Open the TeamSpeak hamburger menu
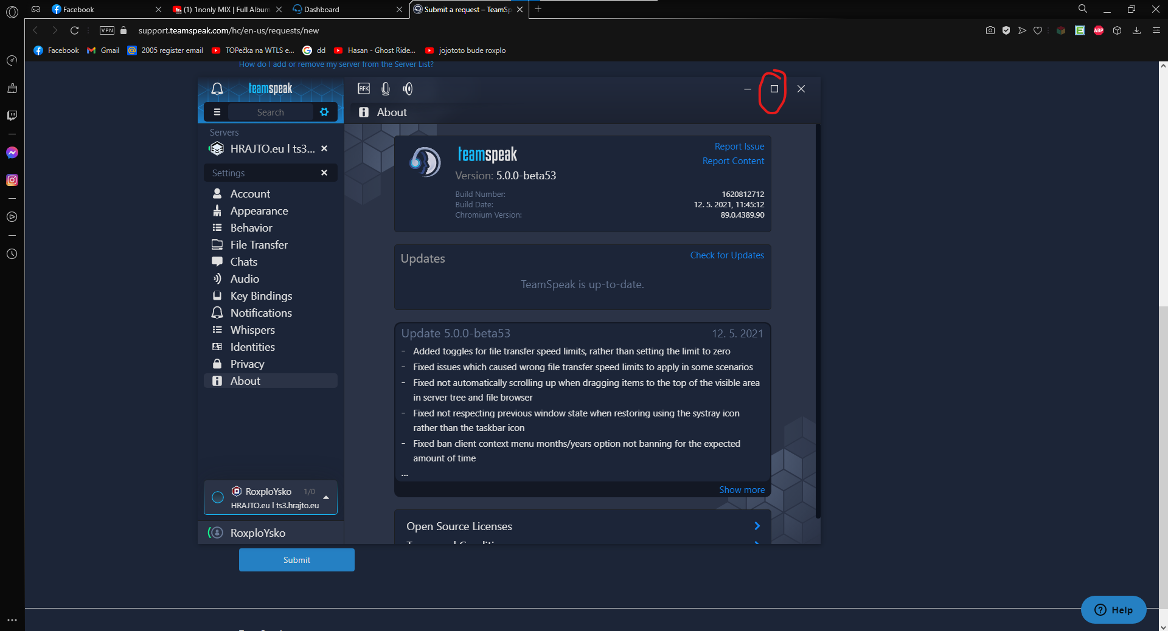The width and height of the screenshot is (1168, 631). click(217, 112)
